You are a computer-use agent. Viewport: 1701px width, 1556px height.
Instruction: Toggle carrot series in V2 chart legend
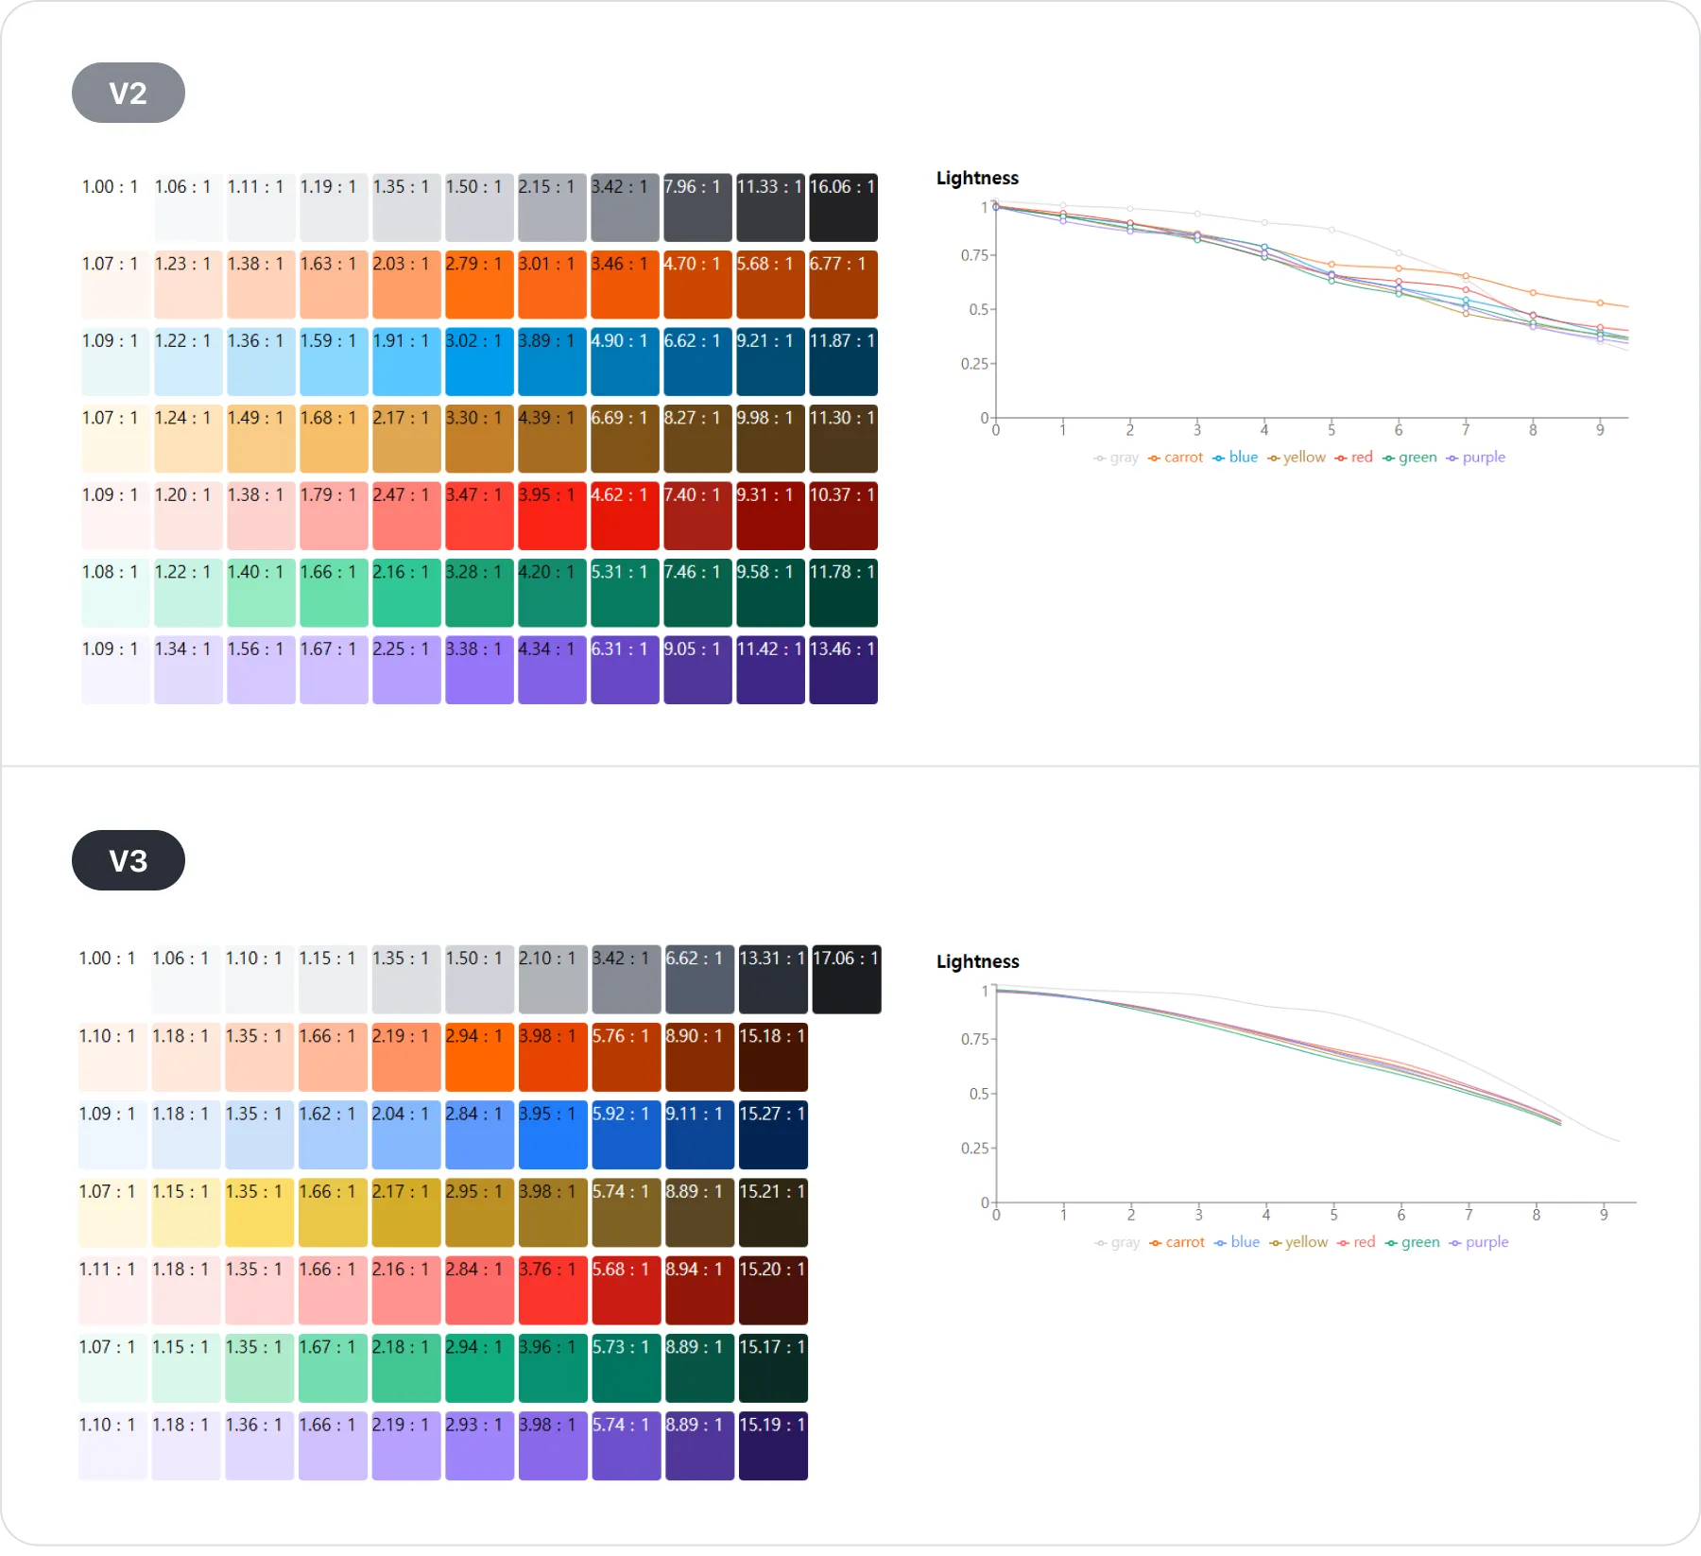point(1176,458)
